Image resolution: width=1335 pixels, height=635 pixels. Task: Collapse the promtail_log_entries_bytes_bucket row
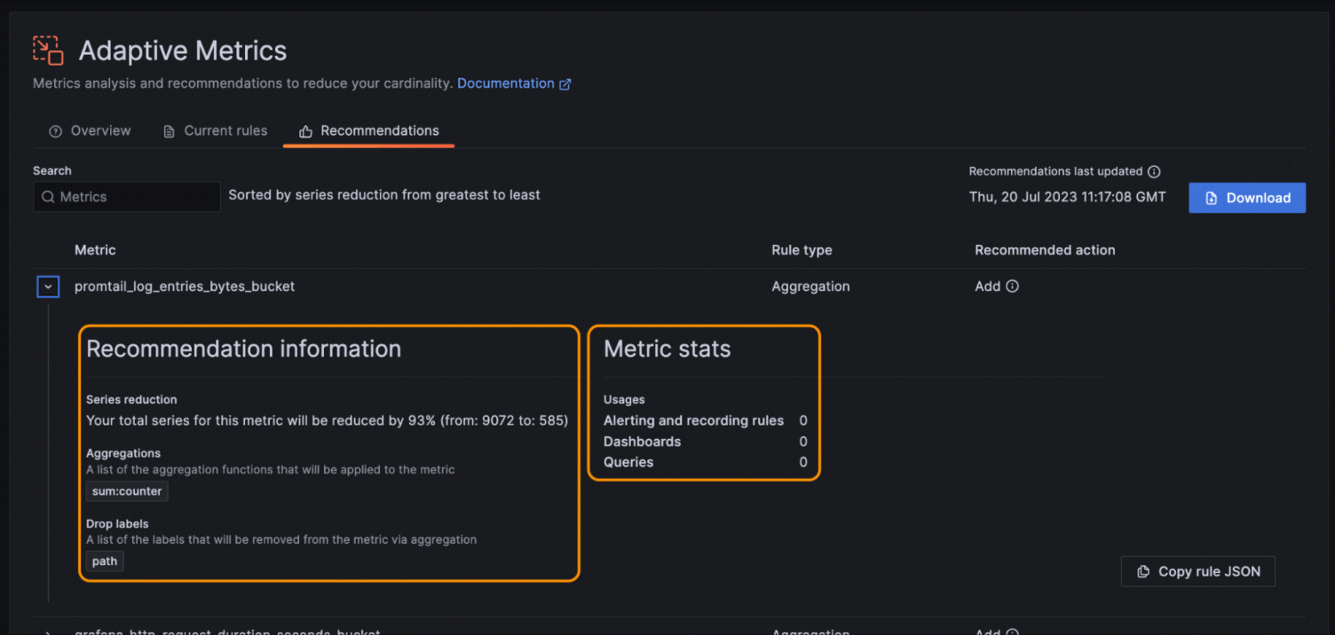[x=47, y=286]
